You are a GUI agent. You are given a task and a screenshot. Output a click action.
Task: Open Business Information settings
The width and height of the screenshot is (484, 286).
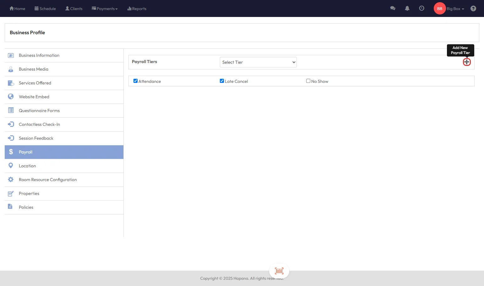[x=39, y=56]
